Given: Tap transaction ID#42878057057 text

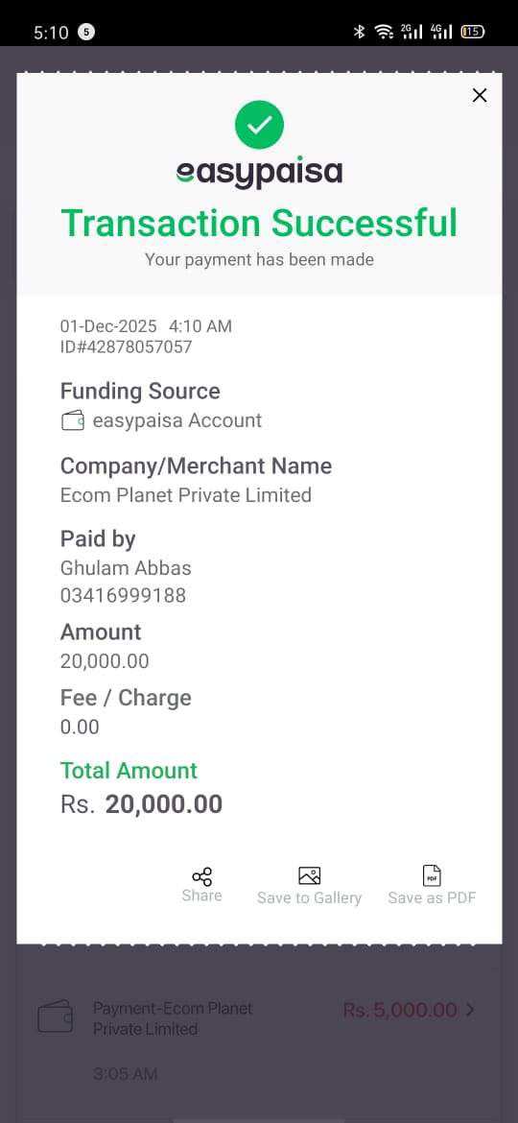Looking at the screenshot, I should [126, 347].
